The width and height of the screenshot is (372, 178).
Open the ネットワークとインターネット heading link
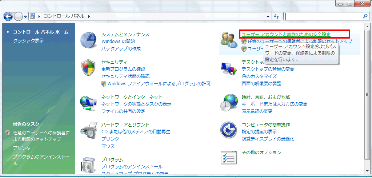point(132,97)
